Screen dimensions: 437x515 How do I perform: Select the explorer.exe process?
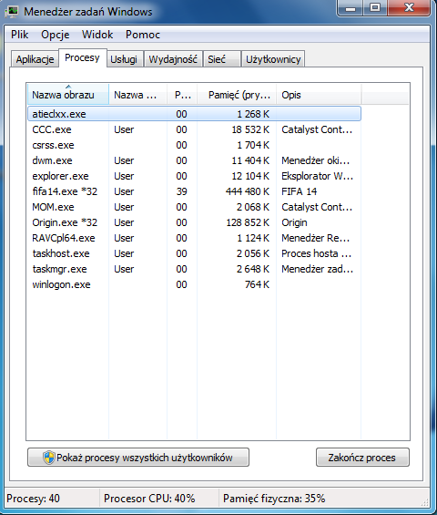194,176
